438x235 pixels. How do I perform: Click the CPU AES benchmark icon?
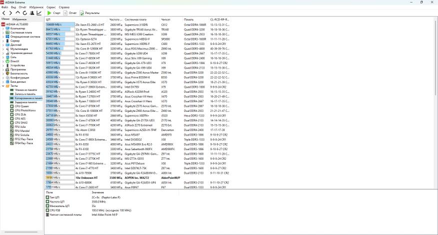[11, 119]
